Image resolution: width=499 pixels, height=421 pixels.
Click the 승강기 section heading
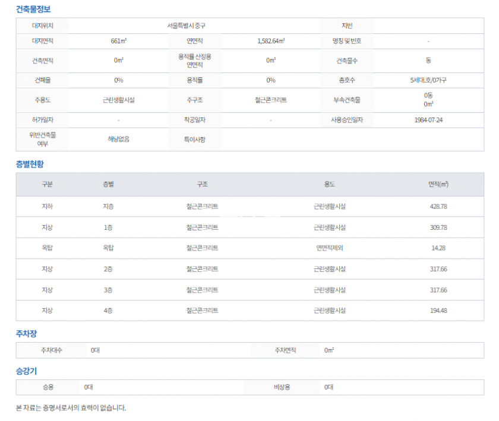[26, 371]
